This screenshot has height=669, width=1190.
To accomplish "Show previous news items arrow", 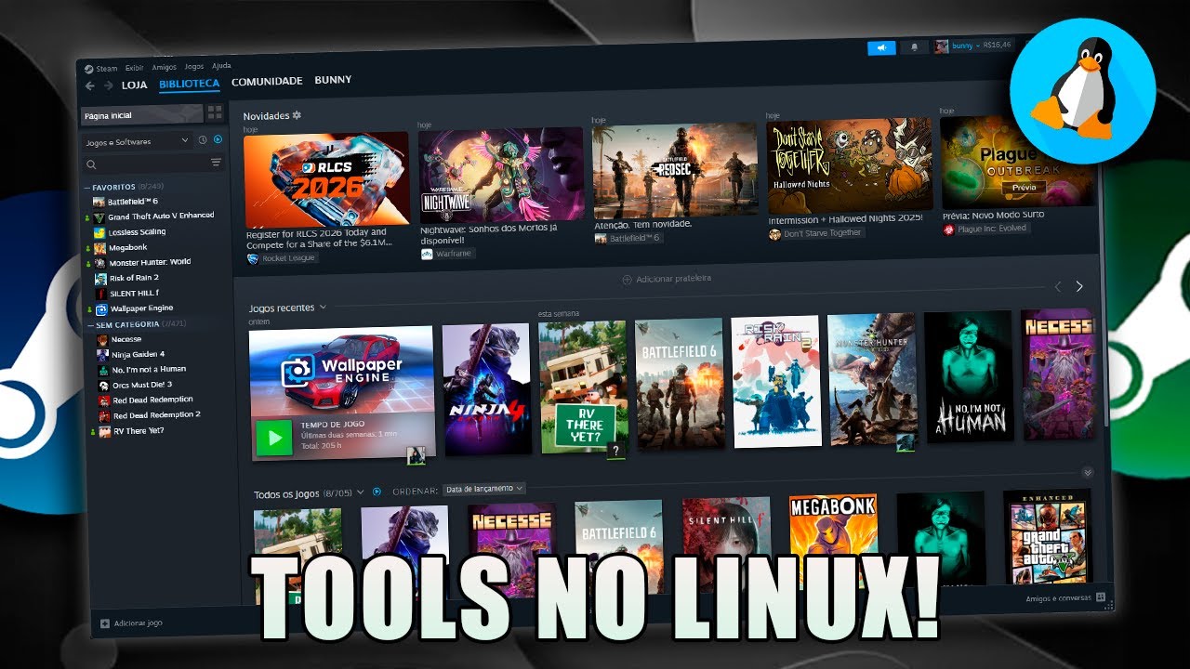I will point(1057,287).
